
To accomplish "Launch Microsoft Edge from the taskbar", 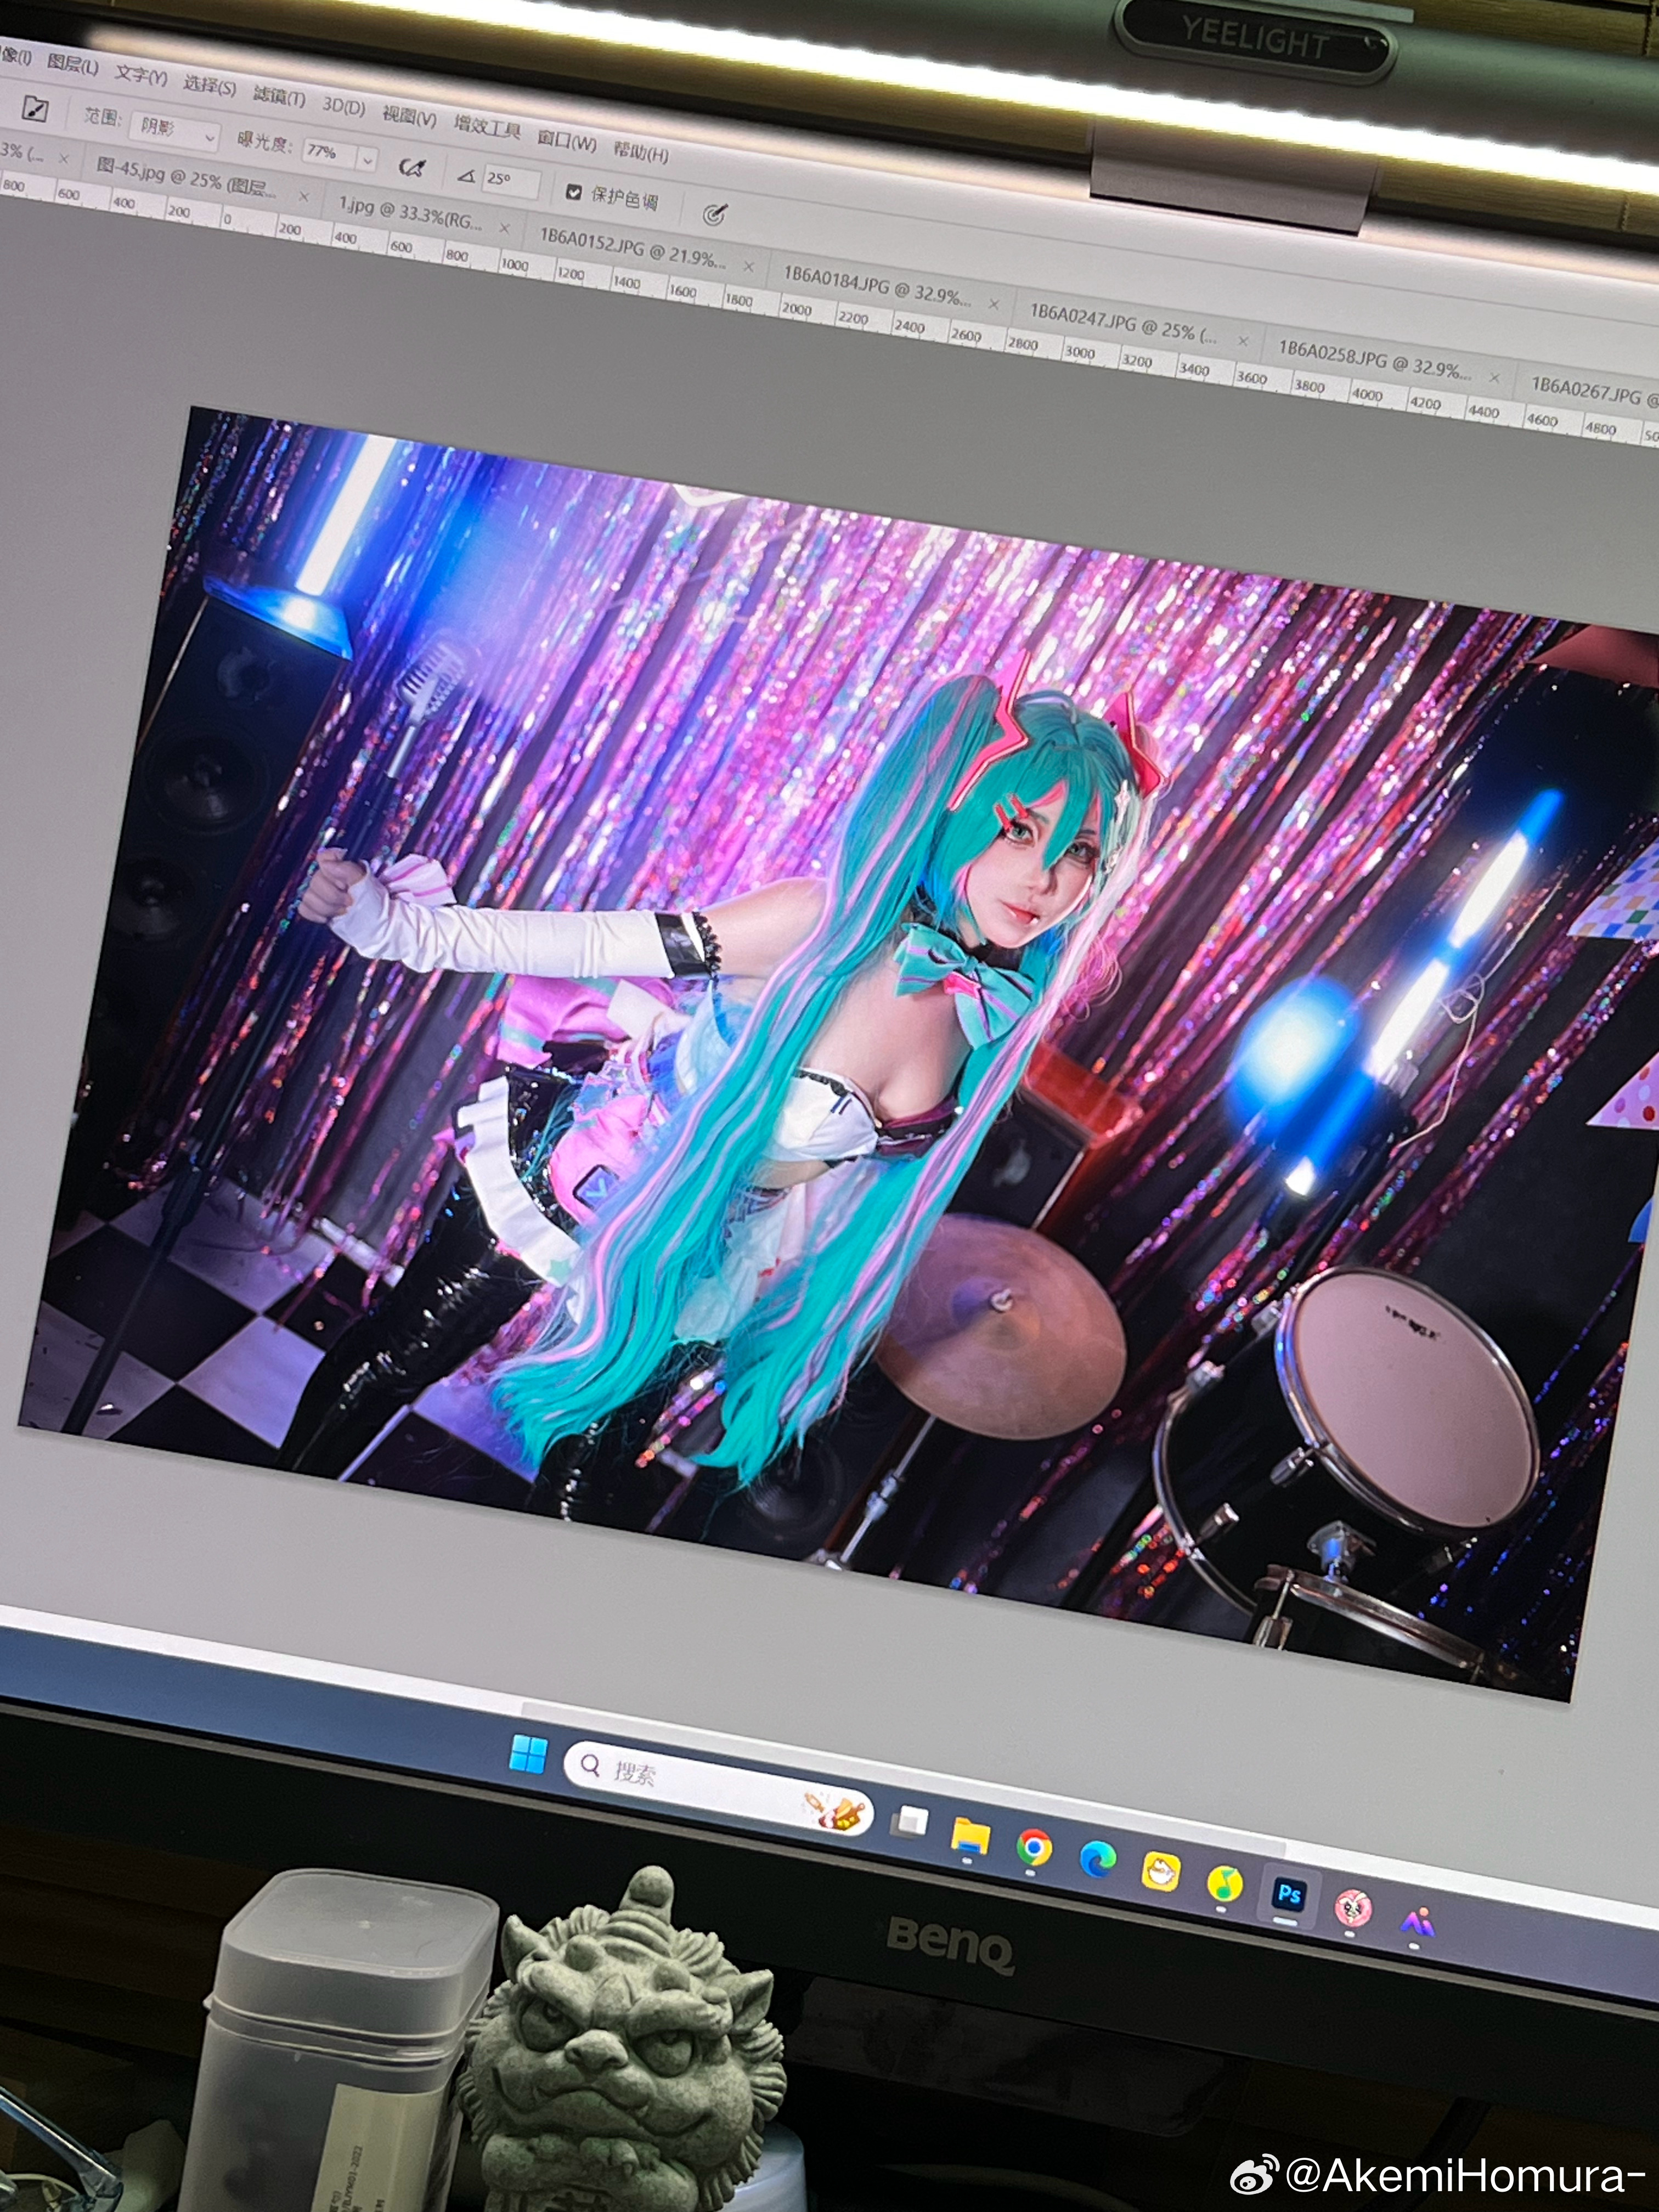I will (x=1097, y=1858).
